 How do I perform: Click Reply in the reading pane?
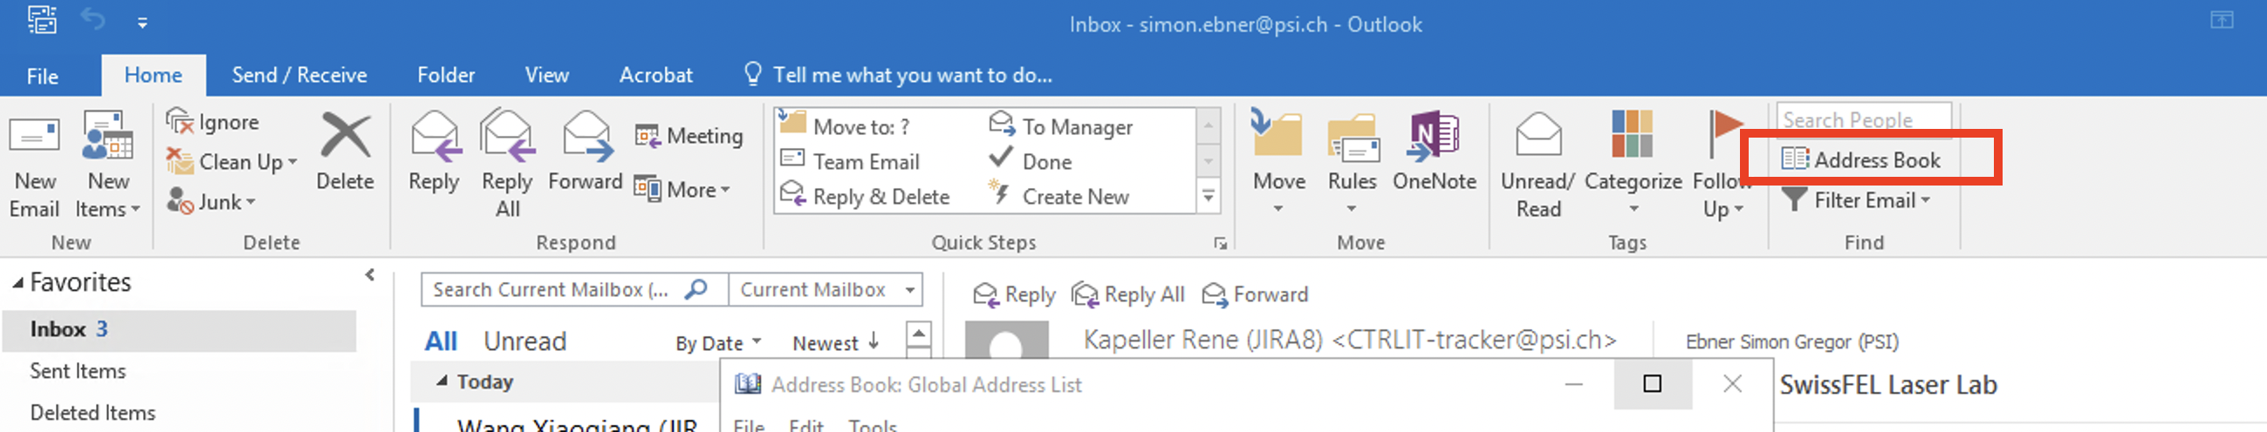point(1014,295)
